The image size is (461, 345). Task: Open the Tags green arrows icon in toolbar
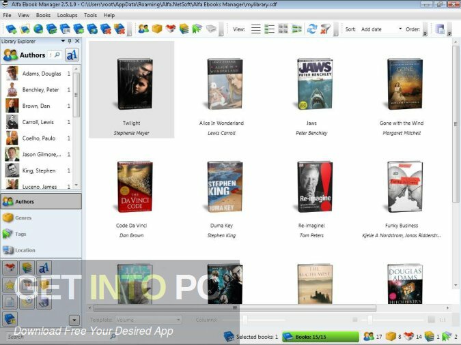[x=197, y=29]
